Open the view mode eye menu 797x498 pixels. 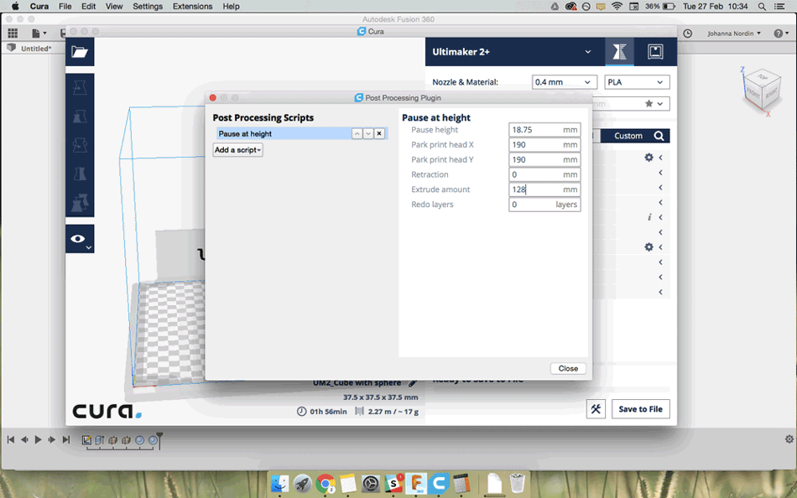click(x=80, y=239)
